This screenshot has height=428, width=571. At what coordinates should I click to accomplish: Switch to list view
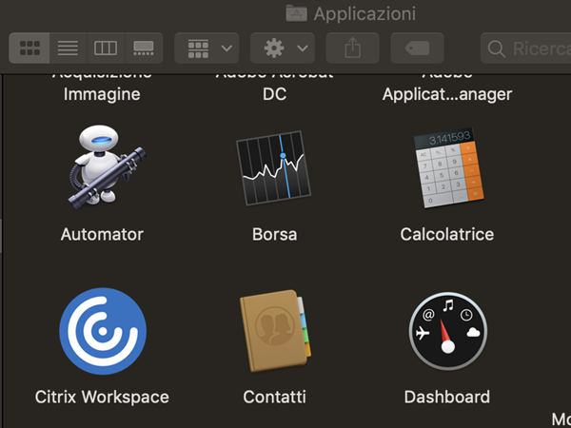coord(69,49)
